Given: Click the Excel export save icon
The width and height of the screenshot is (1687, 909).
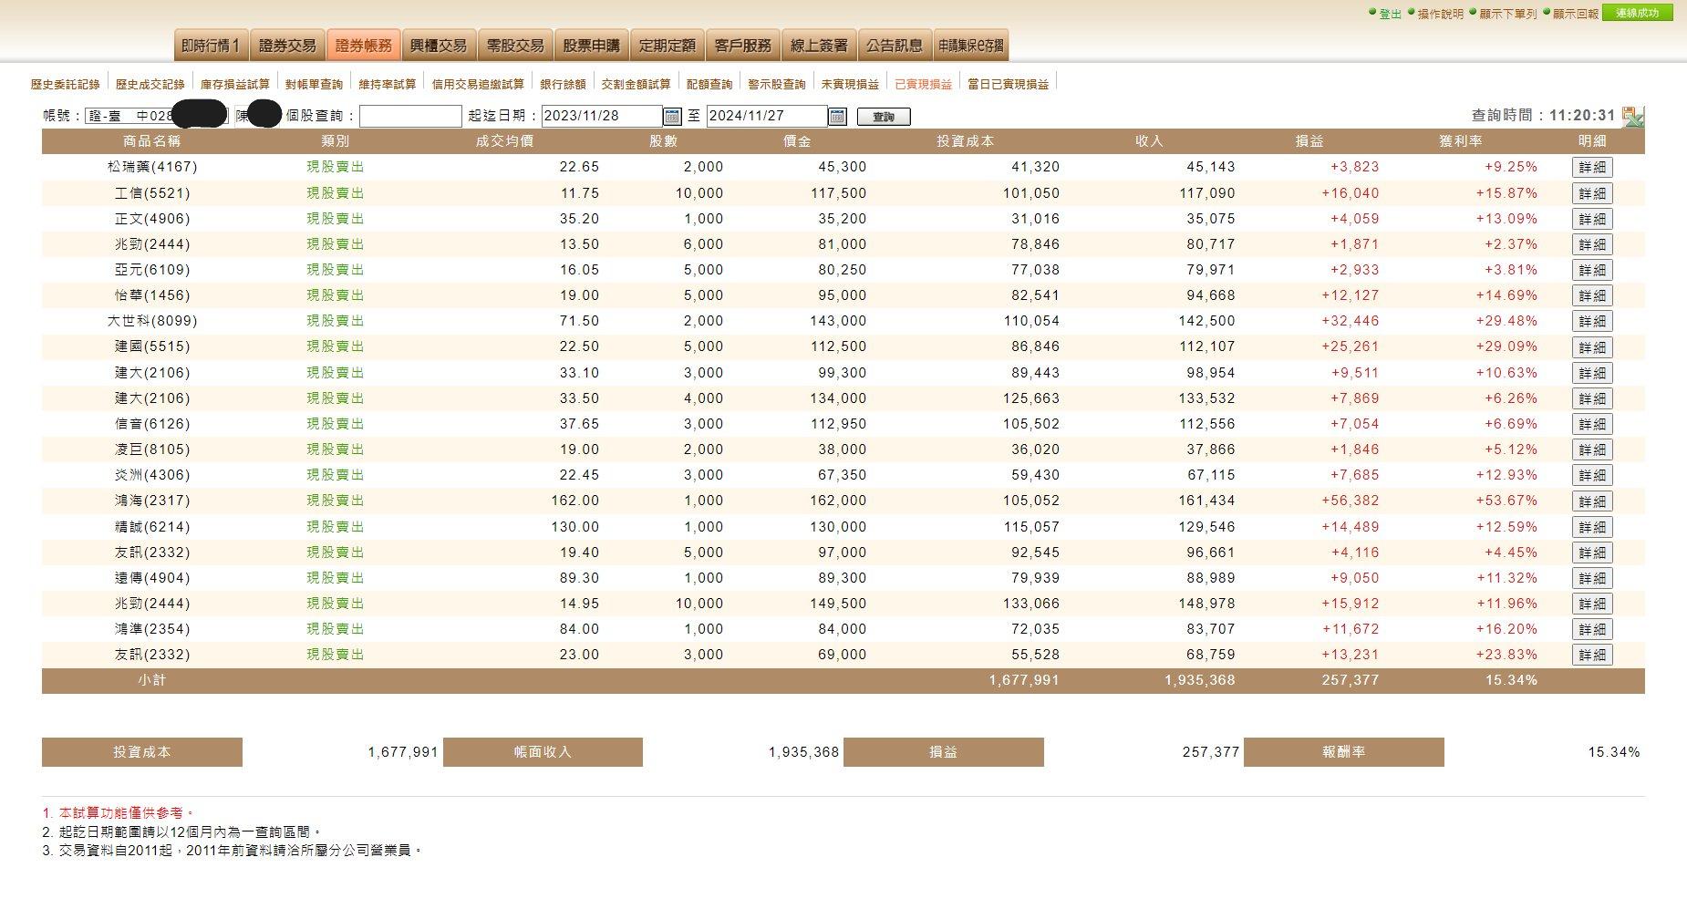Looking at the screenshot, I should [x=1633, y=117].
